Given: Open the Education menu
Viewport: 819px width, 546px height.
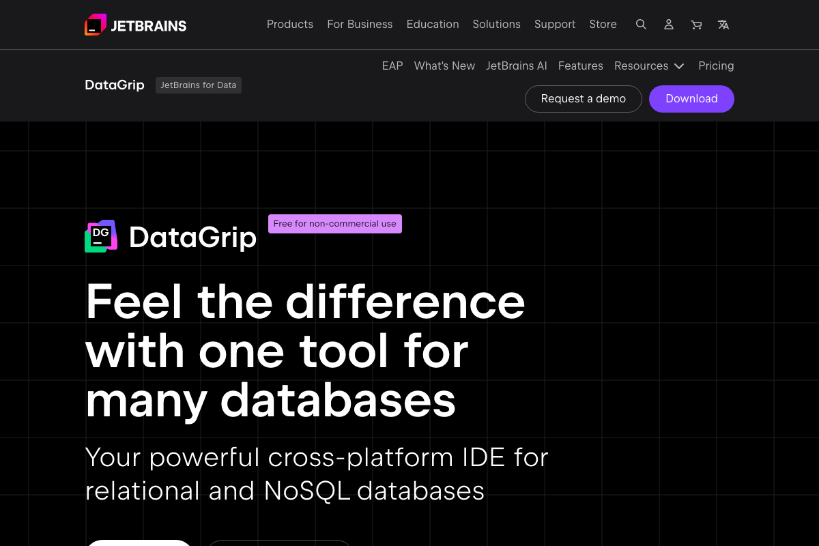Looking at the screenshot, I should coord(433,25).
